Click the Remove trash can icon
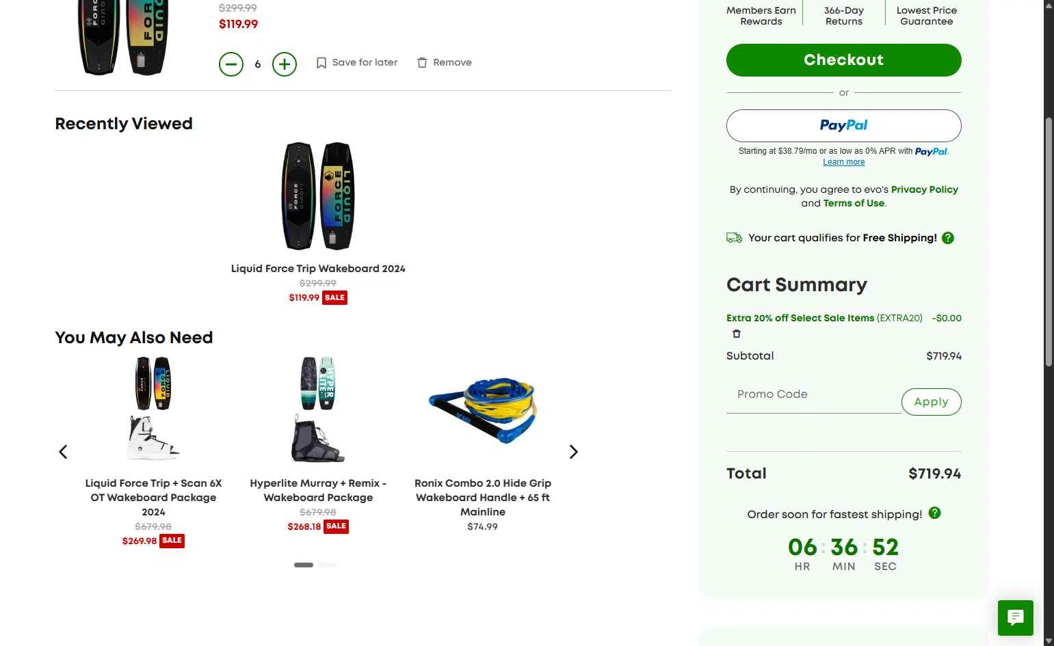 coord(422,63)
